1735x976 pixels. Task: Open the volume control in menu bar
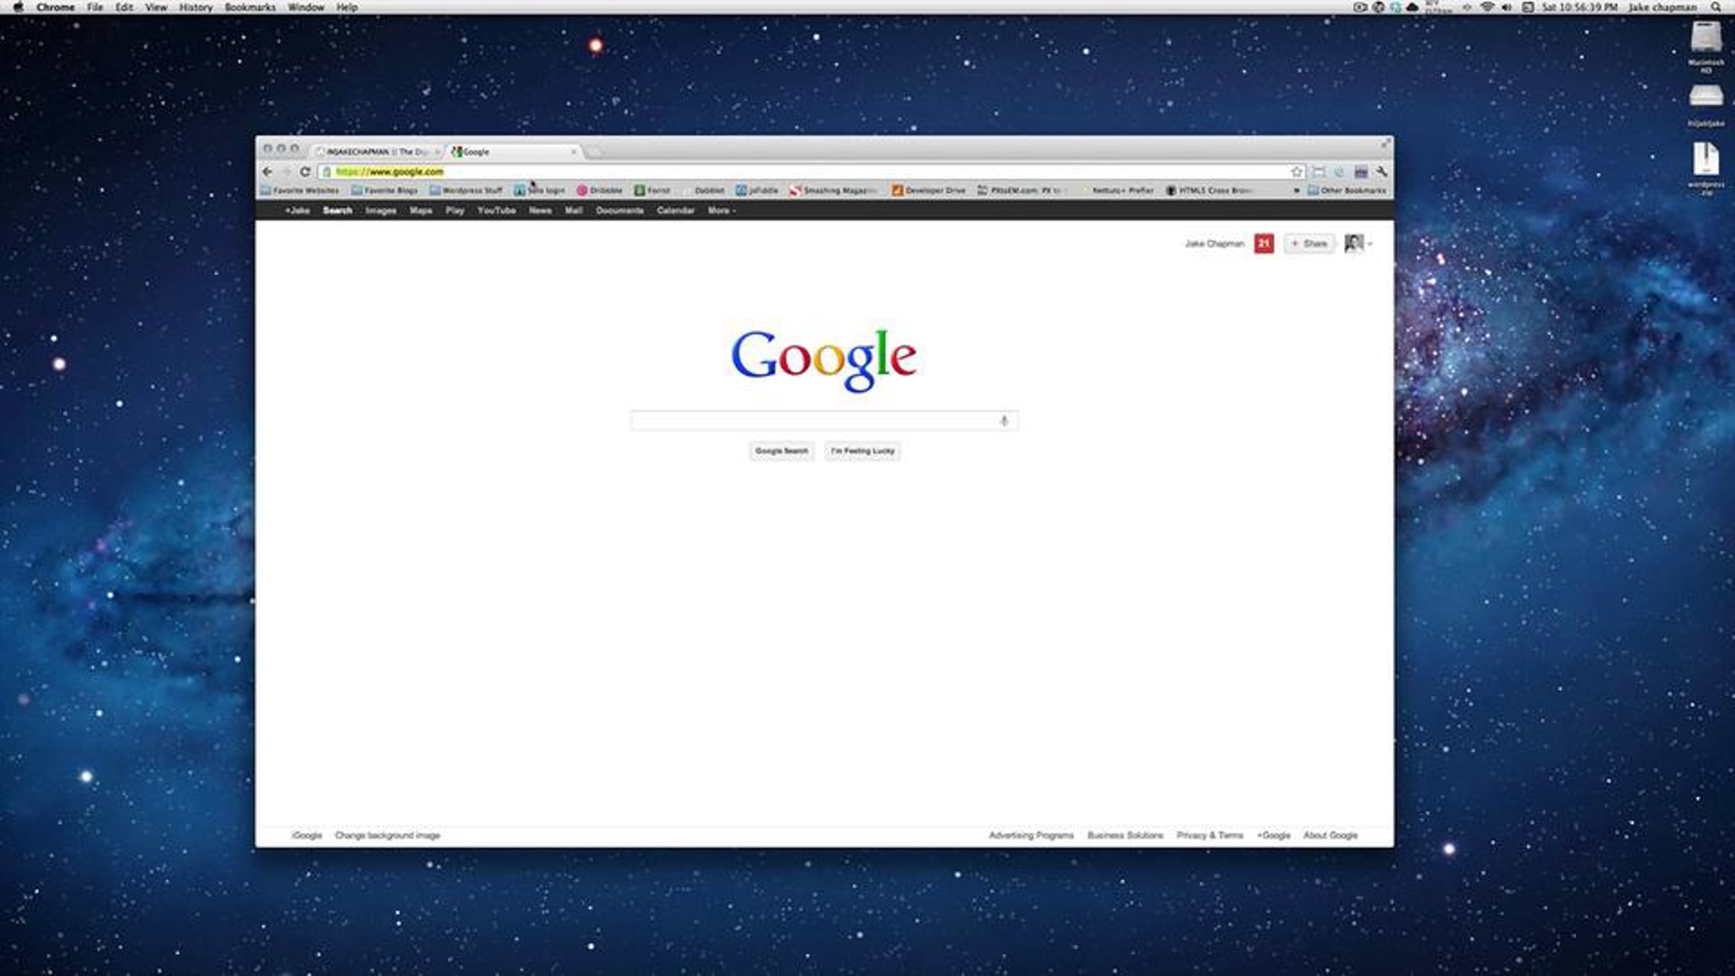tap(1507, 7)
